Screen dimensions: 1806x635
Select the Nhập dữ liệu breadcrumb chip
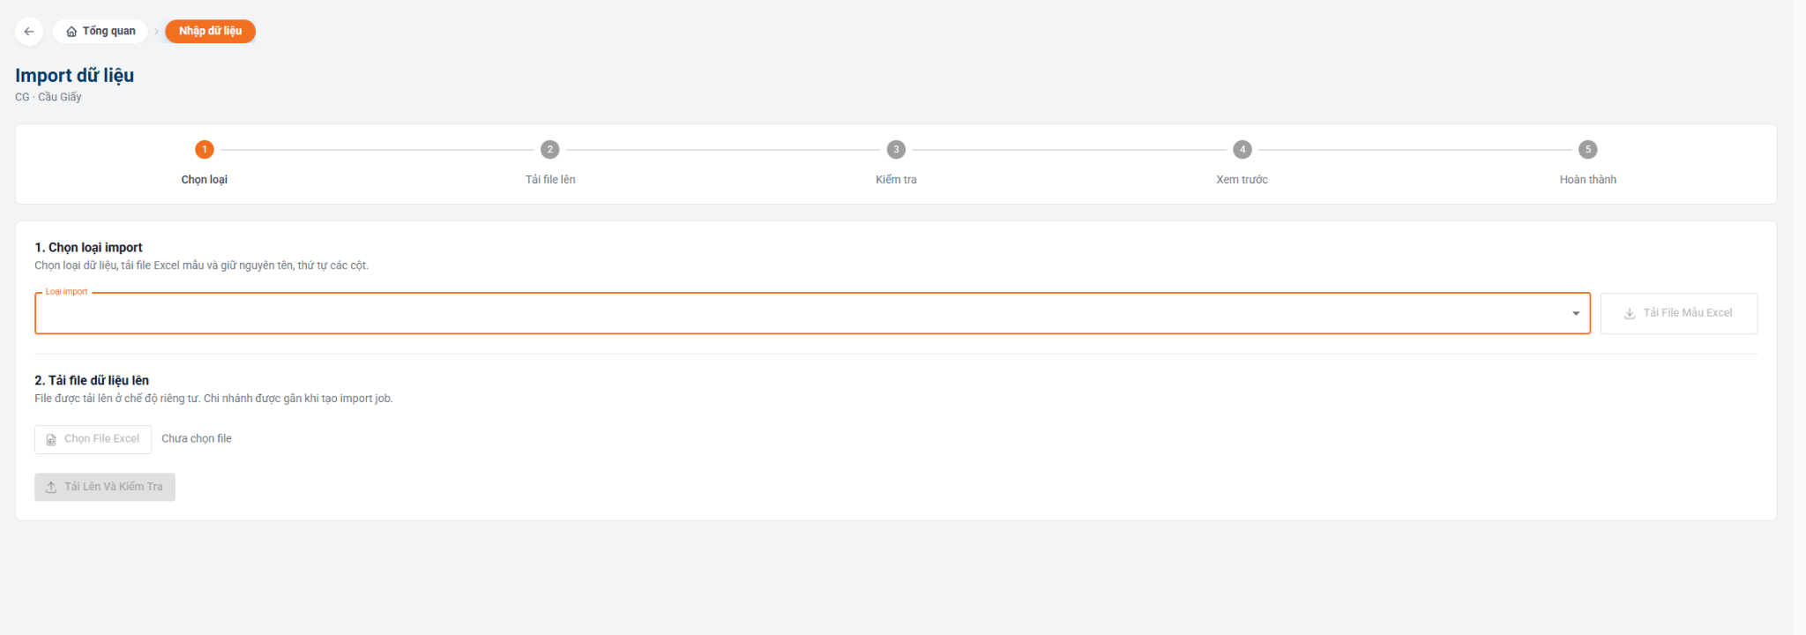pyautogui.click(x=210, y=31)
